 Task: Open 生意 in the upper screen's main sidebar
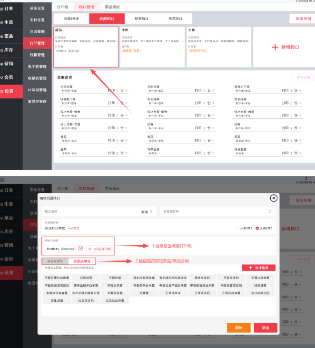tap(11, 22)
